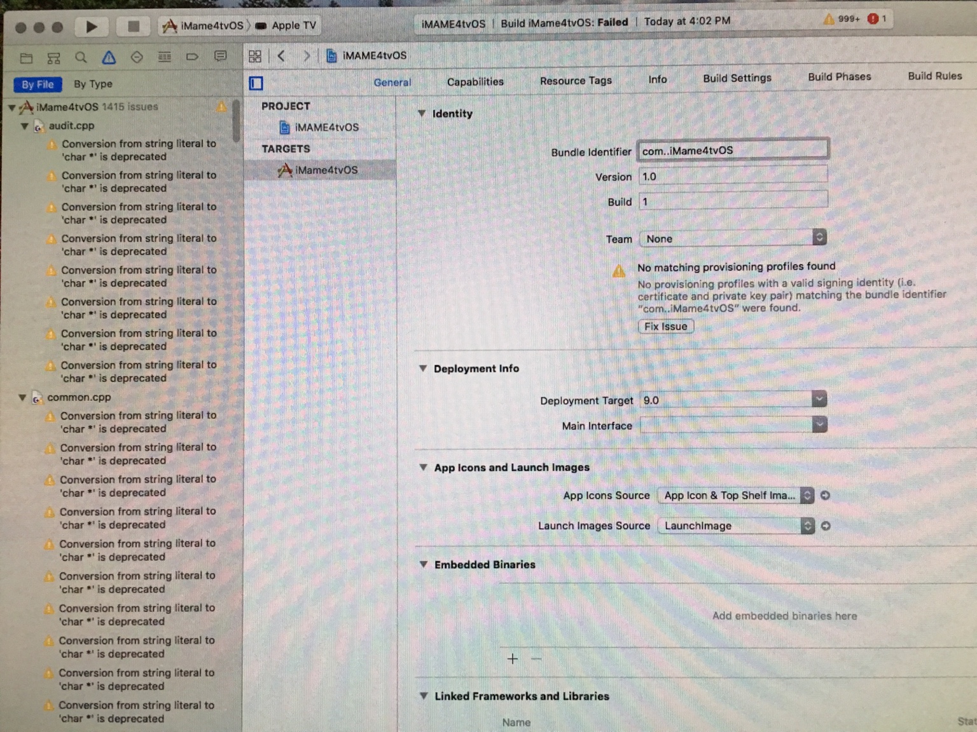Collapse the common.cpp issue group
977x732 pixels.
click(x=22, y=398)
